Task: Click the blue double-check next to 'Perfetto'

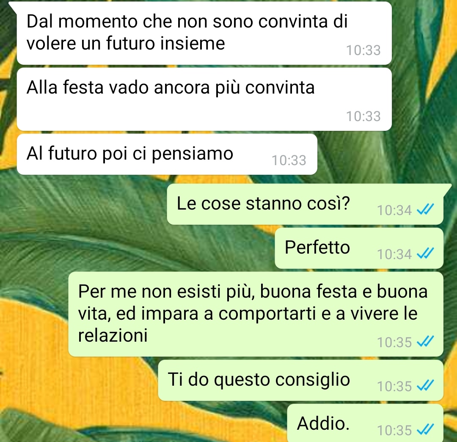Action: [x=426, y=253]
